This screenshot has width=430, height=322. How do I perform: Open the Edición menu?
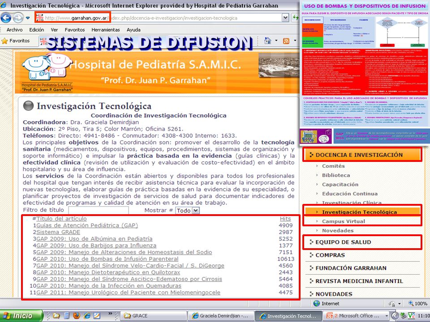coord(36,30)
